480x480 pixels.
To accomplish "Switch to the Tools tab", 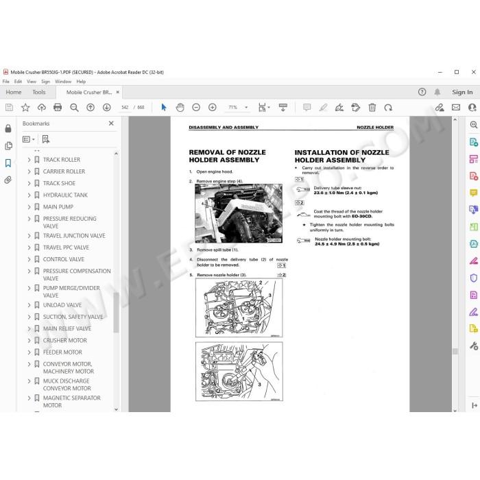I will (x=39, y=92).
